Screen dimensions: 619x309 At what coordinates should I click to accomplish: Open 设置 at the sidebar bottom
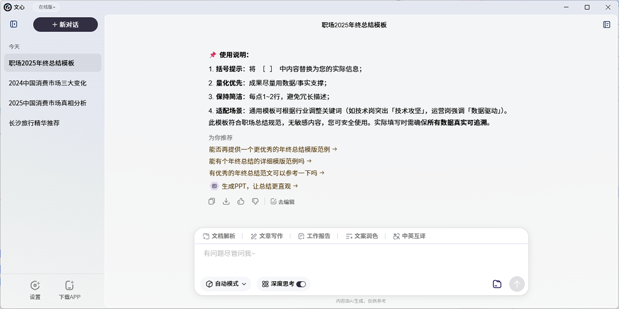click(x=35, y=290)
